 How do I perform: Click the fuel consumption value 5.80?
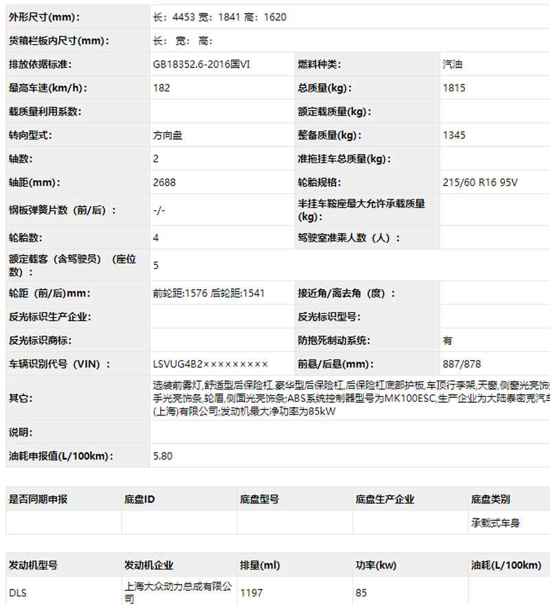[163, 456]
